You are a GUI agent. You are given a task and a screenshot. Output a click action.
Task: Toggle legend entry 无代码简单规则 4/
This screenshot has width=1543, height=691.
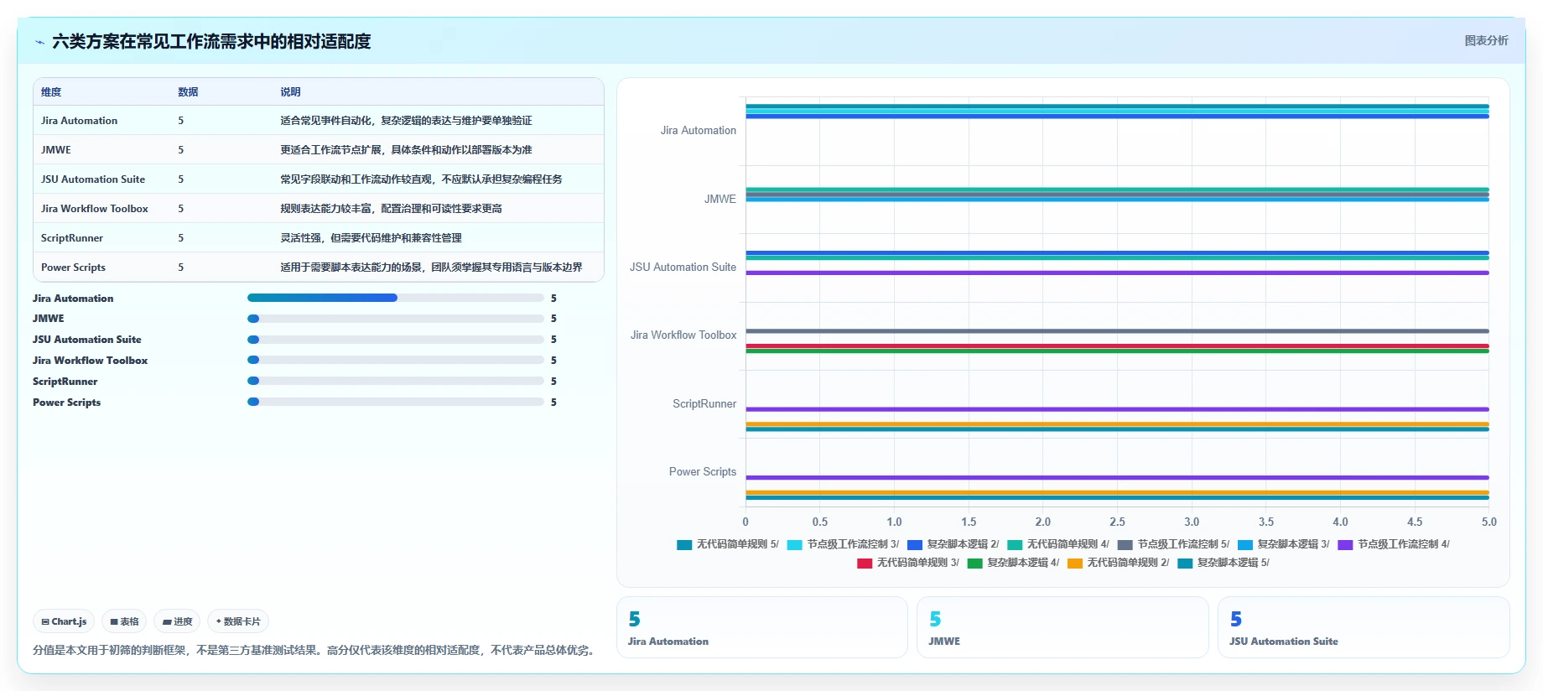(1058, 544)
